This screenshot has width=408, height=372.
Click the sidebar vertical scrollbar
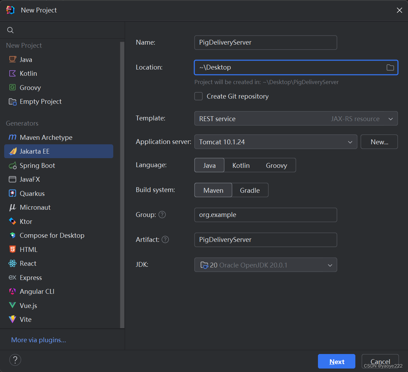point(122,184)
